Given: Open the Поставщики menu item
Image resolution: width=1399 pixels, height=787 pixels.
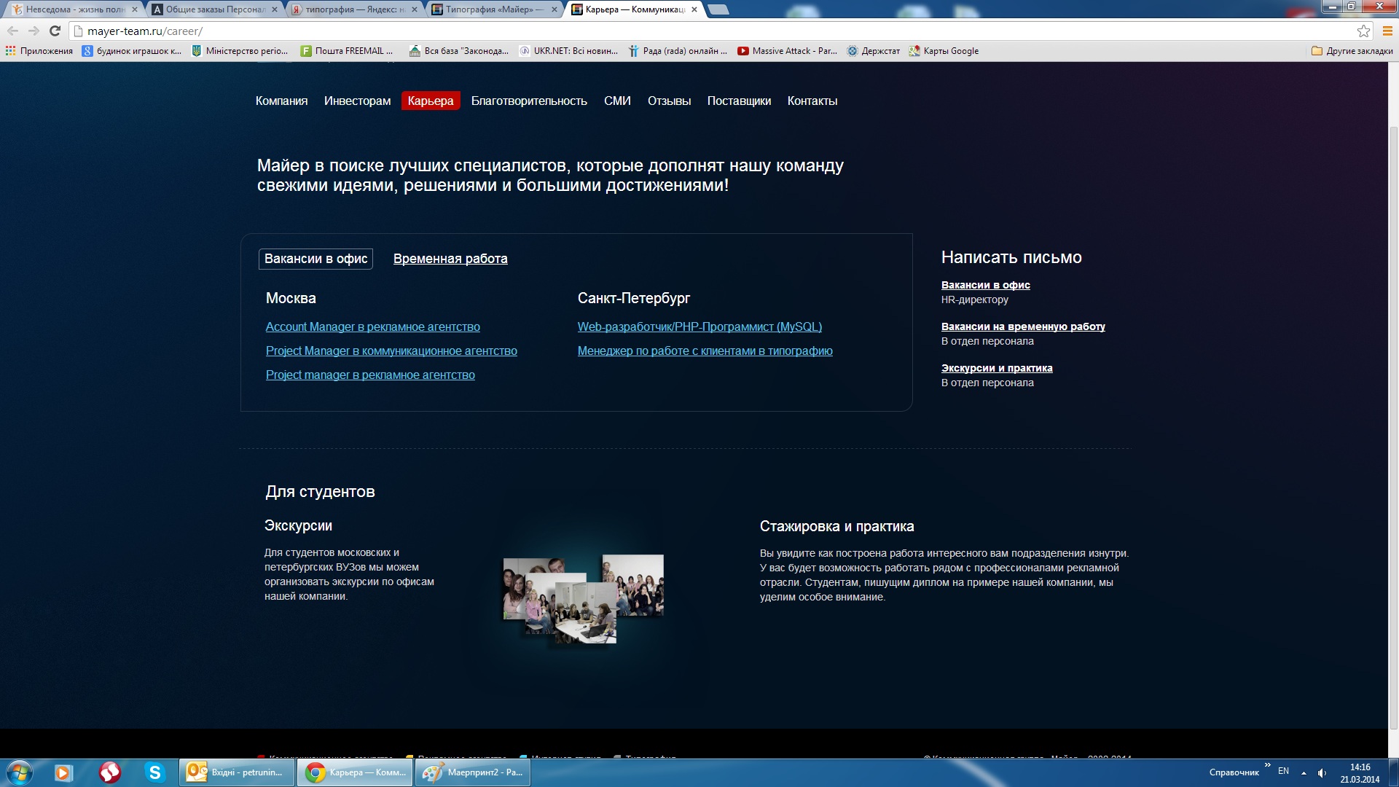Looking at the screenshot, I should coord(739,101).
